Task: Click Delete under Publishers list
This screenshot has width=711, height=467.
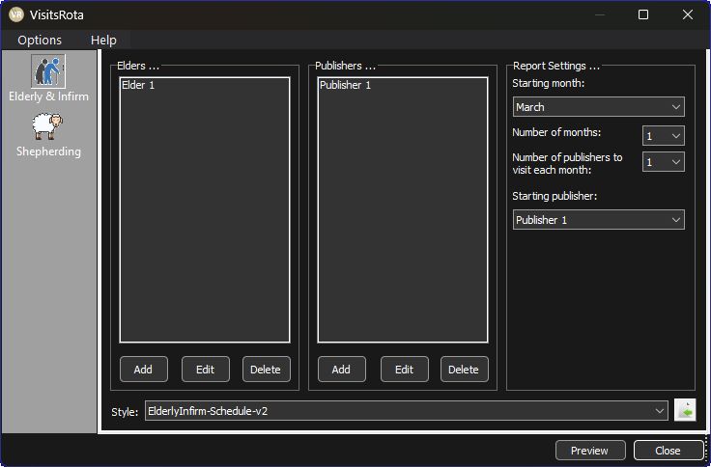Action: click(x=465, y=370)
